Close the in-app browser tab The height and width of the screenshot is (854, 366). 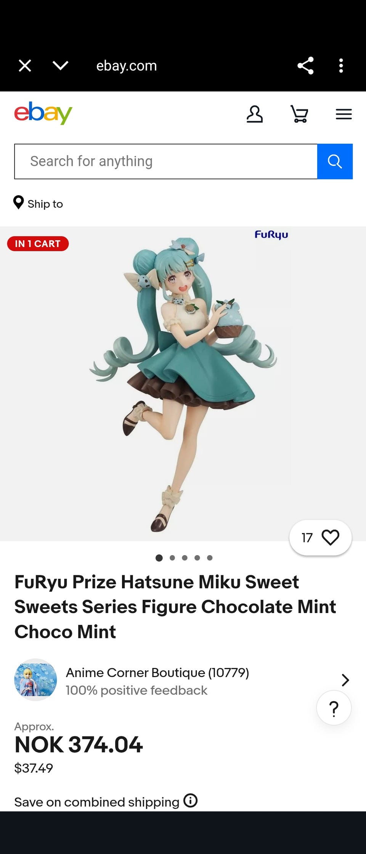pos(25,66)
